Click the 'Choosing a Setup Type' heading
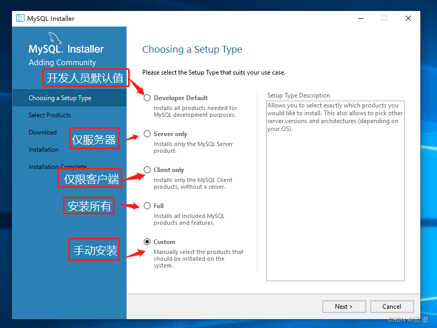 click(x=192, y=50)
